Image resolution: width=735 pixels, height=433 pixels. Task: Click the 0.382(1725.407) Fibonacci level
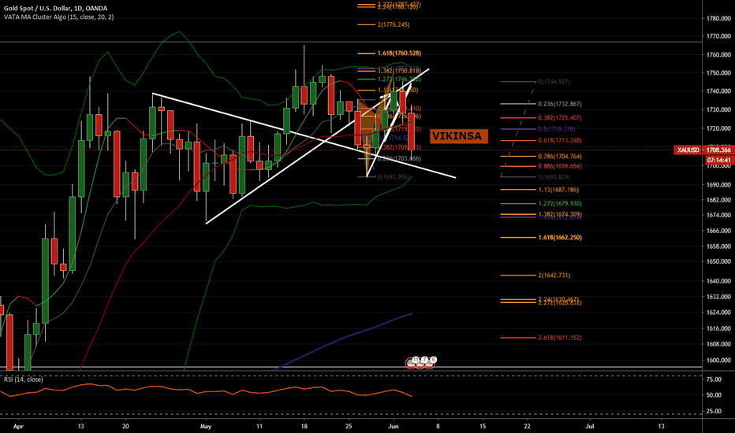(x=560, y=118)
